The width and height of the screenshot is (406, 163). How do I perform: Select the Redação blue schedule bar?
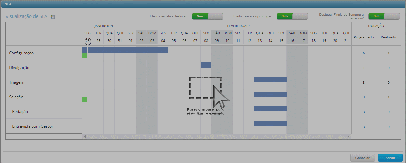coord(270,109)
